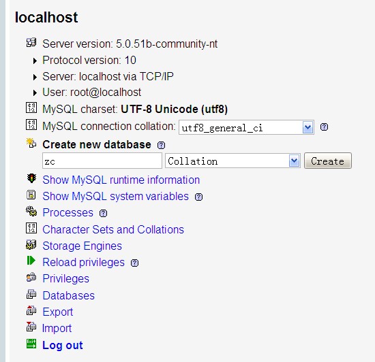The width and height of the screenshot is (375, 362).
Task: Click the traffic light runtime information icon
Action: coord(31,178)
